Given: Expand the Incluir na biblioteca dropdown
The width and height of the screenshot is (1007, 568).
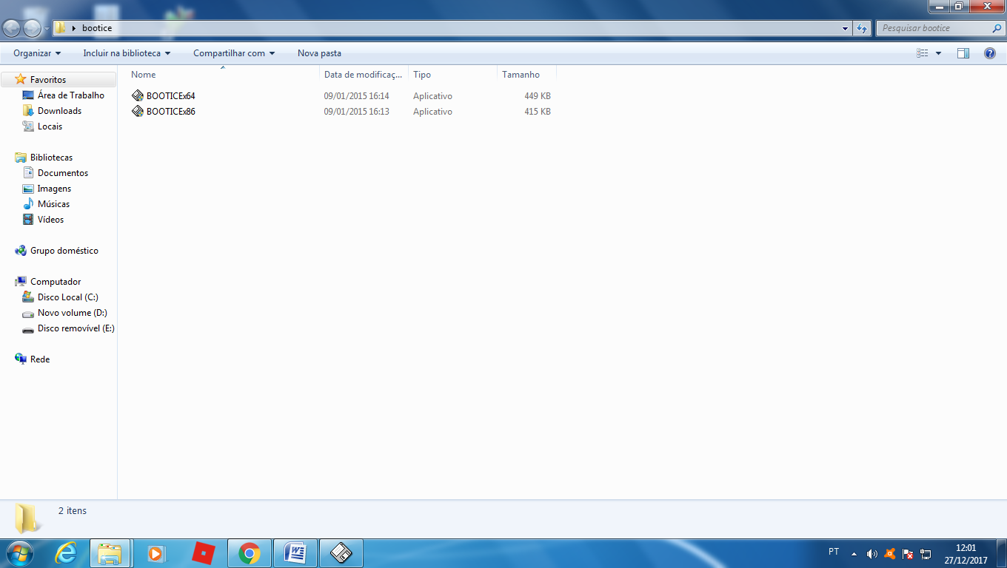Looking at the screenshot, I should pyautogui.click(x=127, y=53).
